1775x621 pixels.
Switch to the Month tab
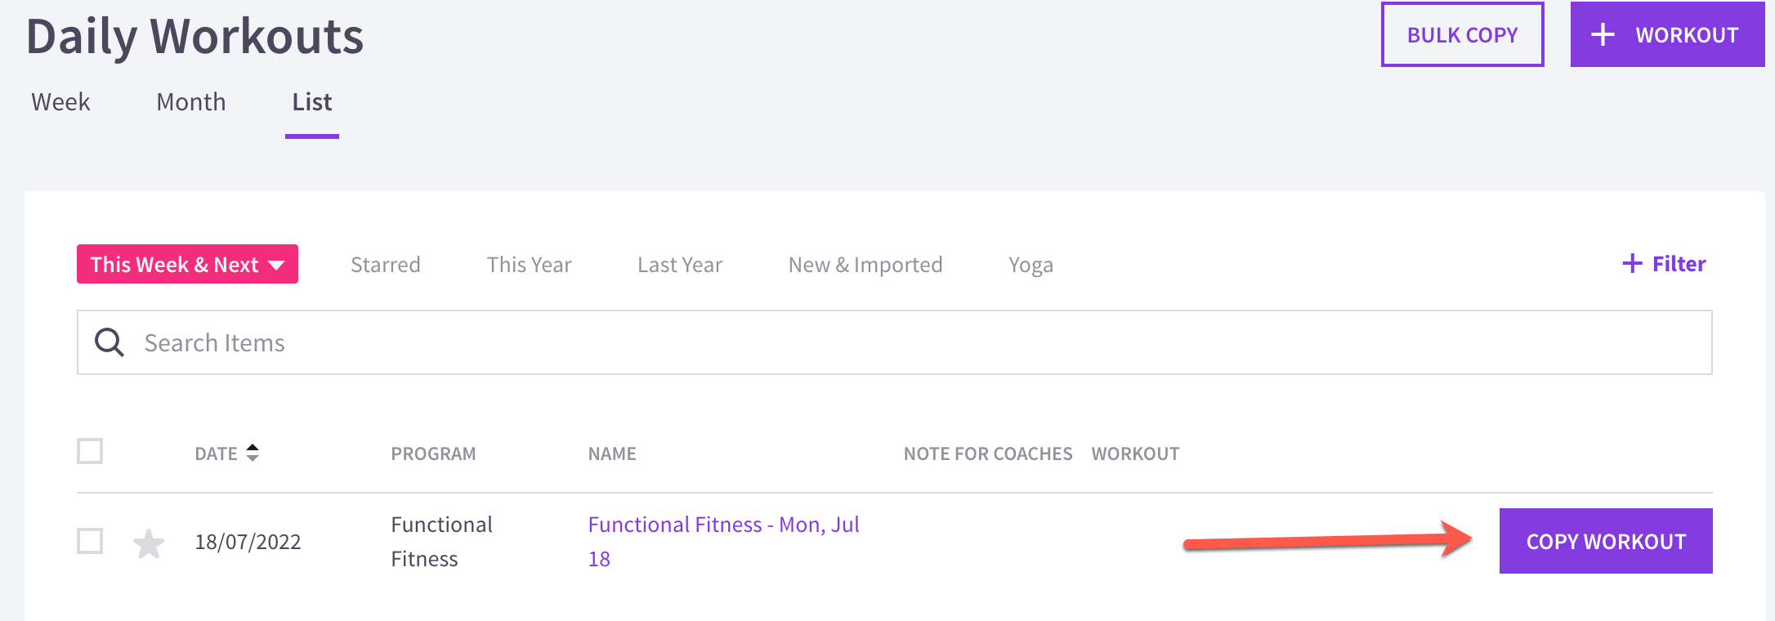pos(191,102)
